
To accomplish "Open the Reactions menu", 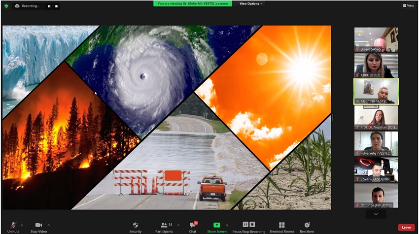I will click(307, 225).
